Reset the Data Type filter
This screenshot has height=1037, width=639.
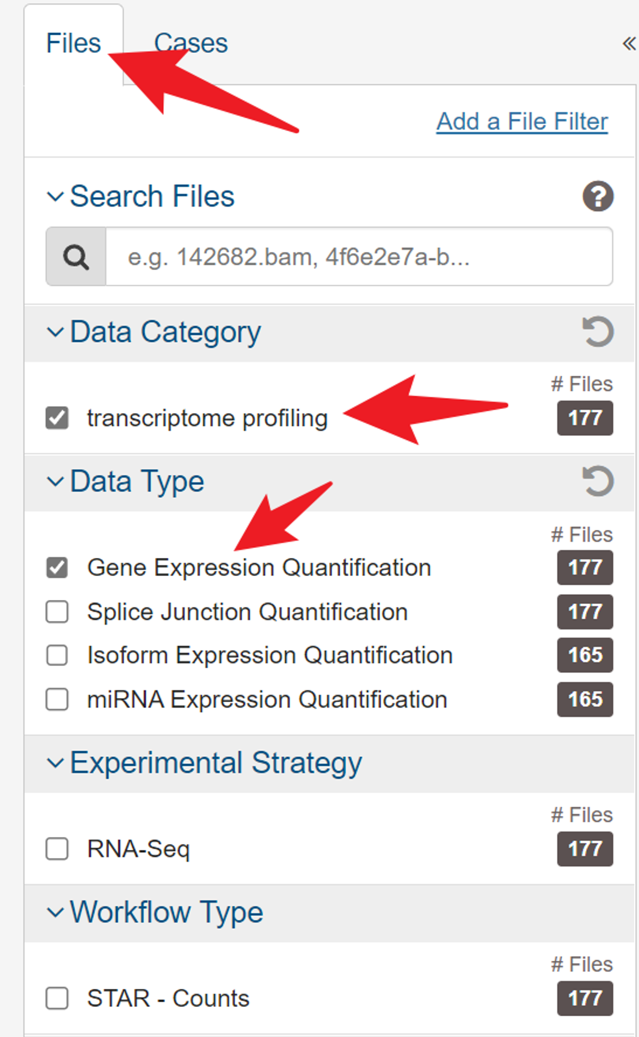tap(598, 481)
